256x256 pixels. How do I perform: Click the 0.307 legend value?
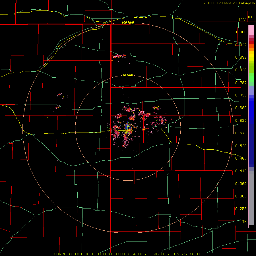point(241,196)
